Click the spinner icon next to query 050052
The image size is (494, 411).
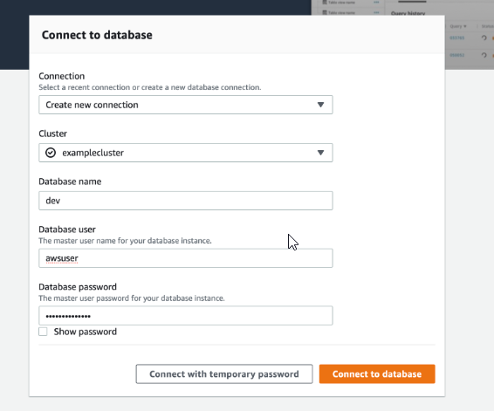484,55
